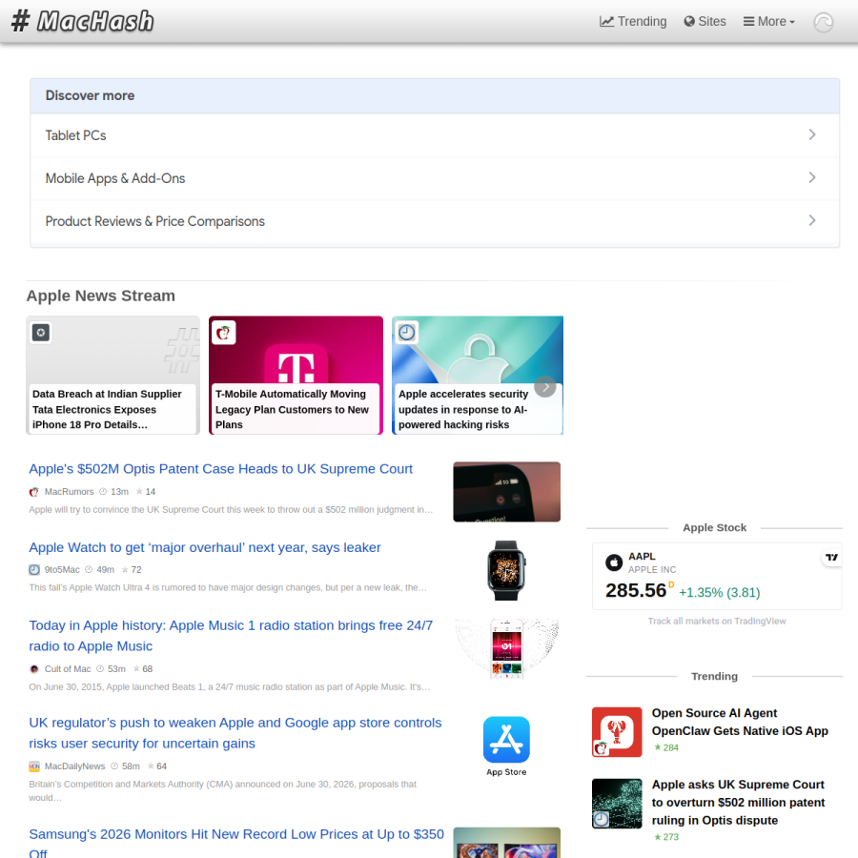Click the AAPL Apple logo icon
858x858 pixels.
(614, 562)
